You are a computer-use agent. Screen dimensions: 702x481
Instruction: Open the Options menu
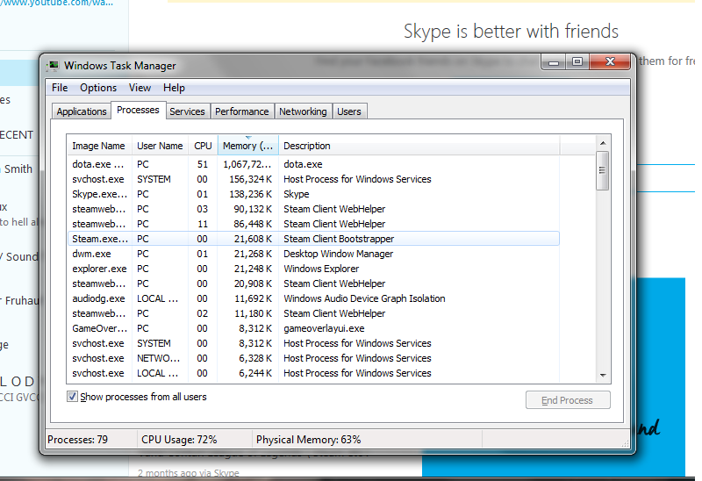tap(98, 88)
